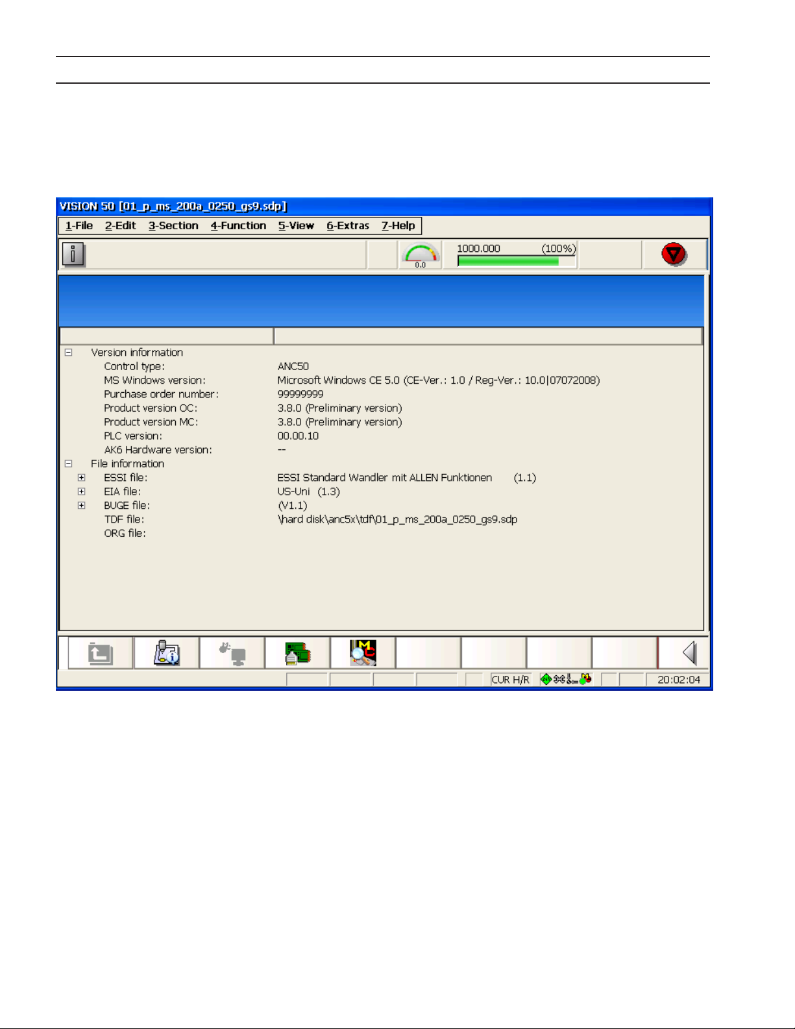Expand the EIA file entry

pyautogui.click(x=81, y=491)
